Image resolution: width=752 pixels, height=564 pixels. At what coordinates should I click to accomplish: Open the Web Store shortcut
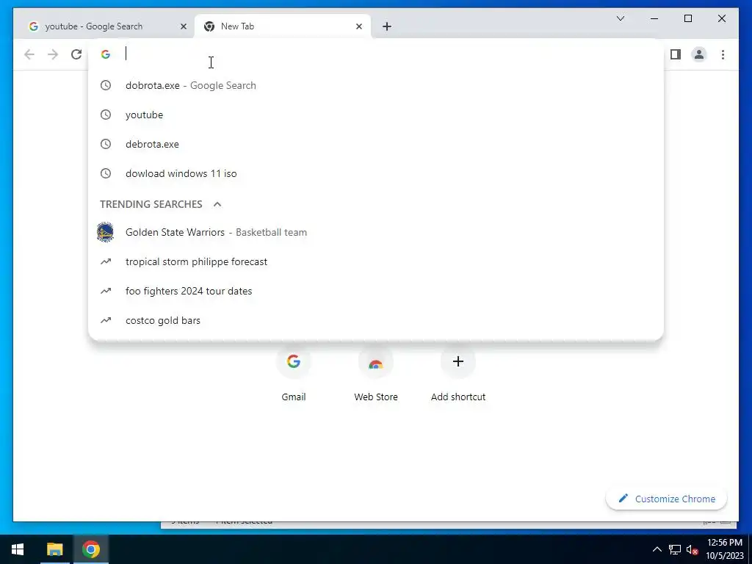click(376, 374)
